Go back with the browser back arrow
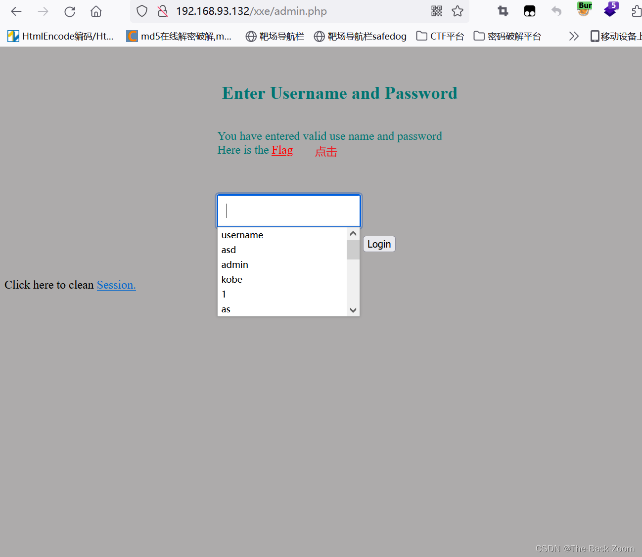The height and width of the screenshot is (557, 642). tap(16, 11)
